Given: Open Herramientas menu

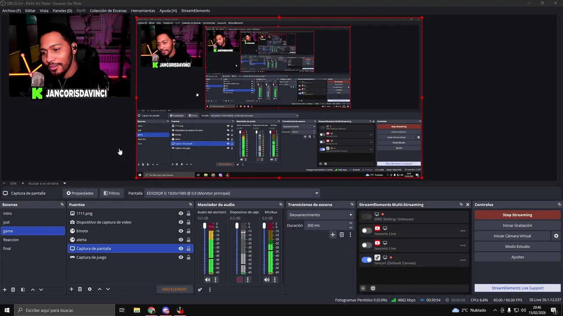Looking at the screenshot, I should 143,11.
